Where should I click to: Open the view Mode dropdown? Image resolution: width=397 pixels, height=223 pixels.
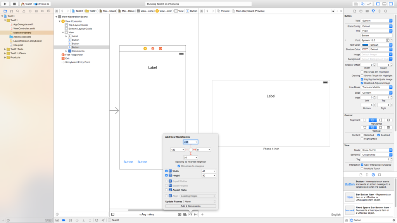[x=377, y=150]
